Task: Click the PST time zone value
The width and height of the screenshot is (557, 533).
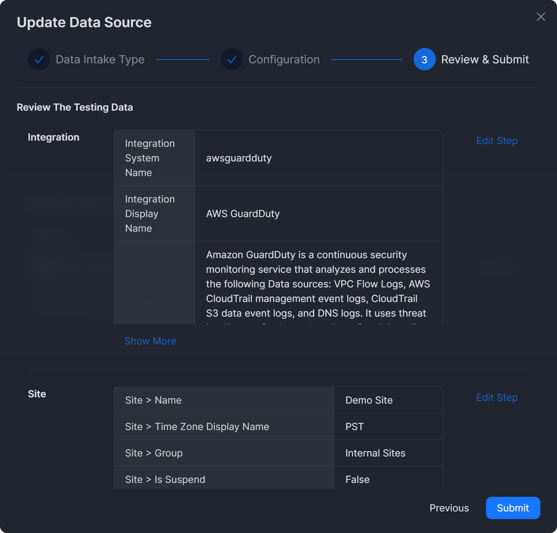Action: [354, 427]
